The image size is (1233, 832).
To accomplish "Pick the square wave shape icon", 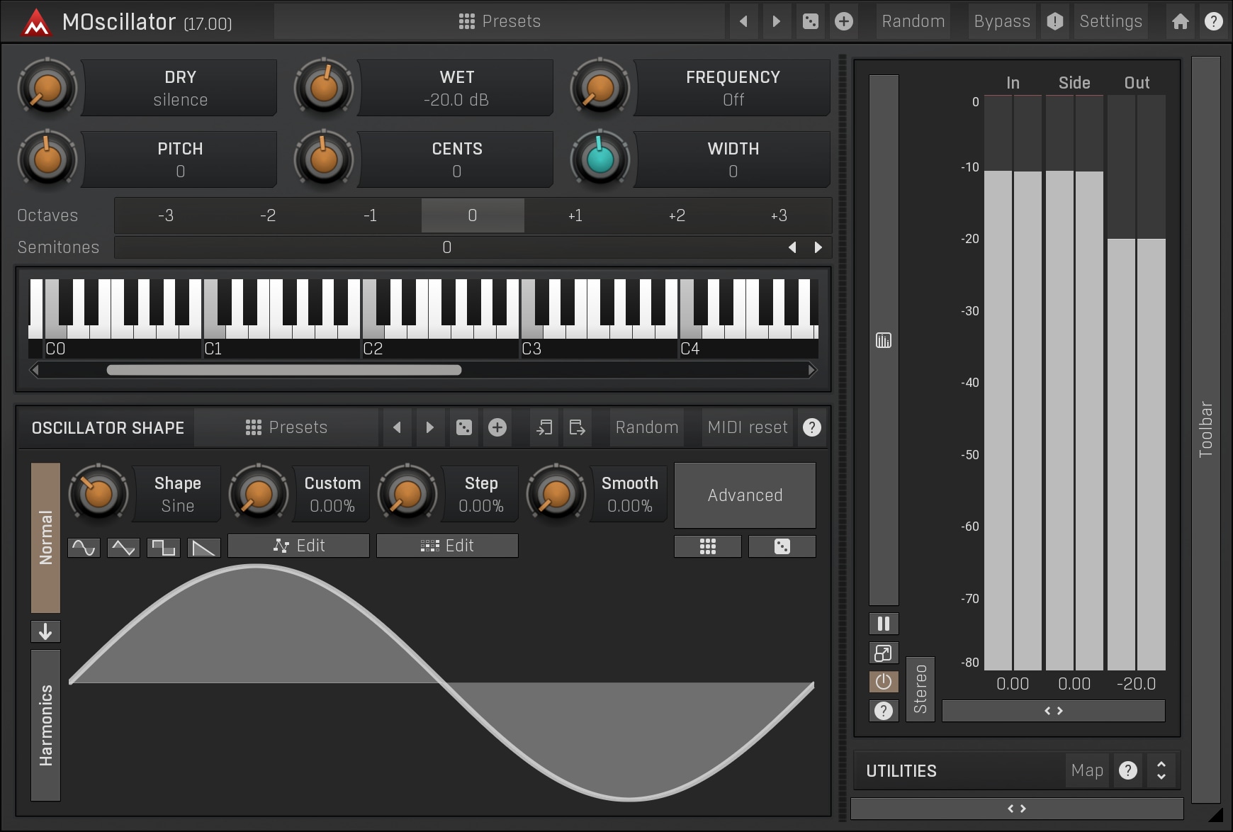I will 164,547.
